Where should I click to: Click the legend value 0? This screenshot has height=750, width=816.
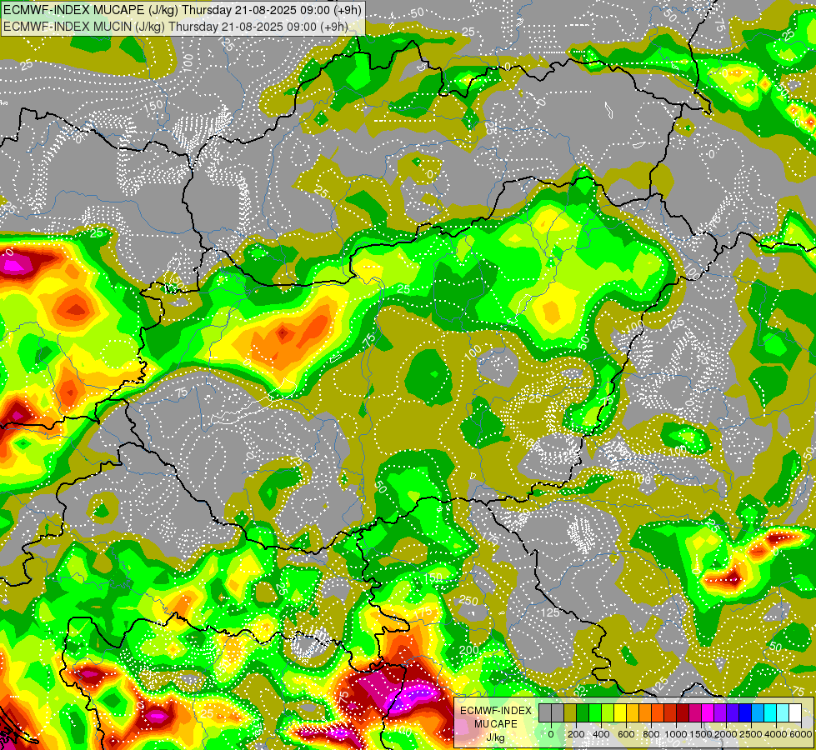click(x=551, y=734)
